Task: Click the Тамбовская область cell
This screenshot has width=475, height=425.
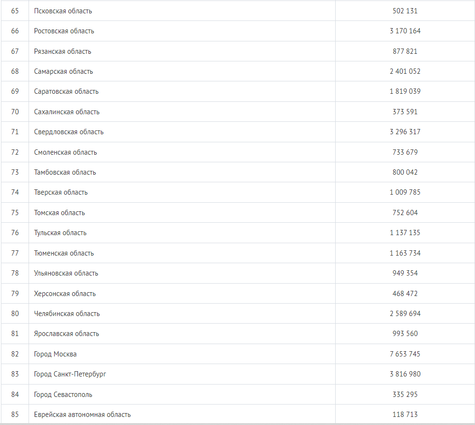Action: (x=65, y=172)
